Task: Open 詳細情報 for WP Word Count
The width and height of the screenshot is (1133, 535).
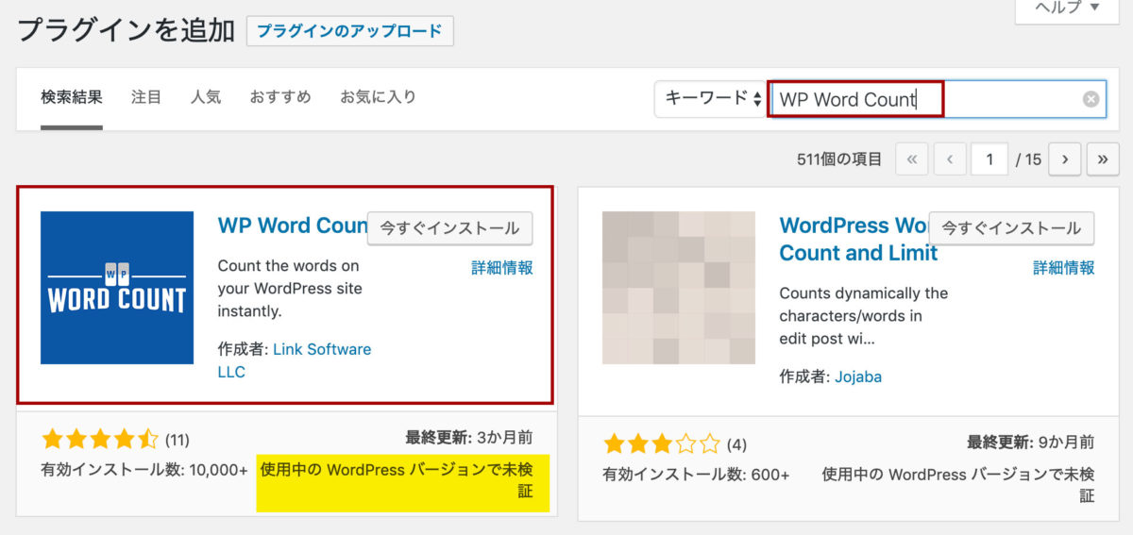Action: (x=501, y=268)
